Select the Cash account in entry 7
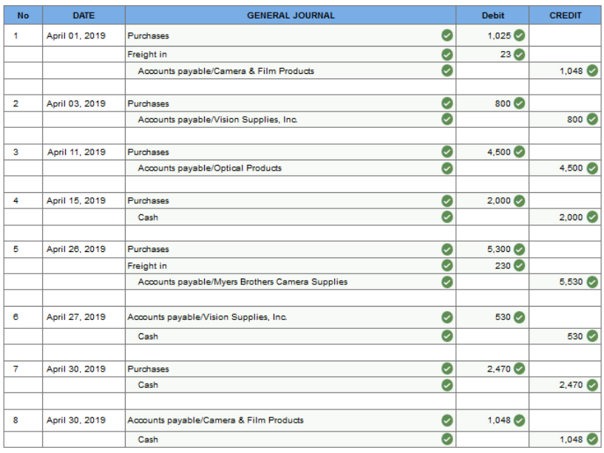The height and width of the screenshot is (453, 604). tap(148, 385)
